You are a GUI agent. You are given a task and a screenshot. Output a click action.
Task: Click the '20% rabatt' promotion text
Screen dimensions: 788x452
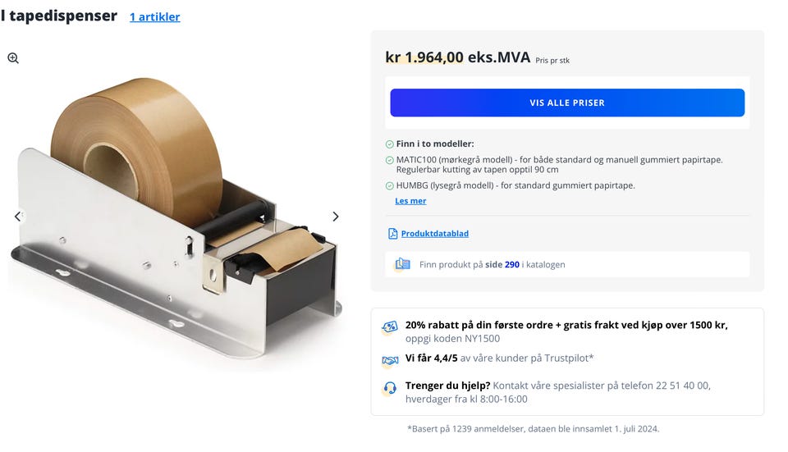(566, 331)
